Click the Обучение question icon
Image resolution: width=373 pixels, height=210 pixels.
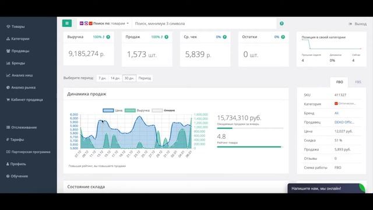(8, 176)
